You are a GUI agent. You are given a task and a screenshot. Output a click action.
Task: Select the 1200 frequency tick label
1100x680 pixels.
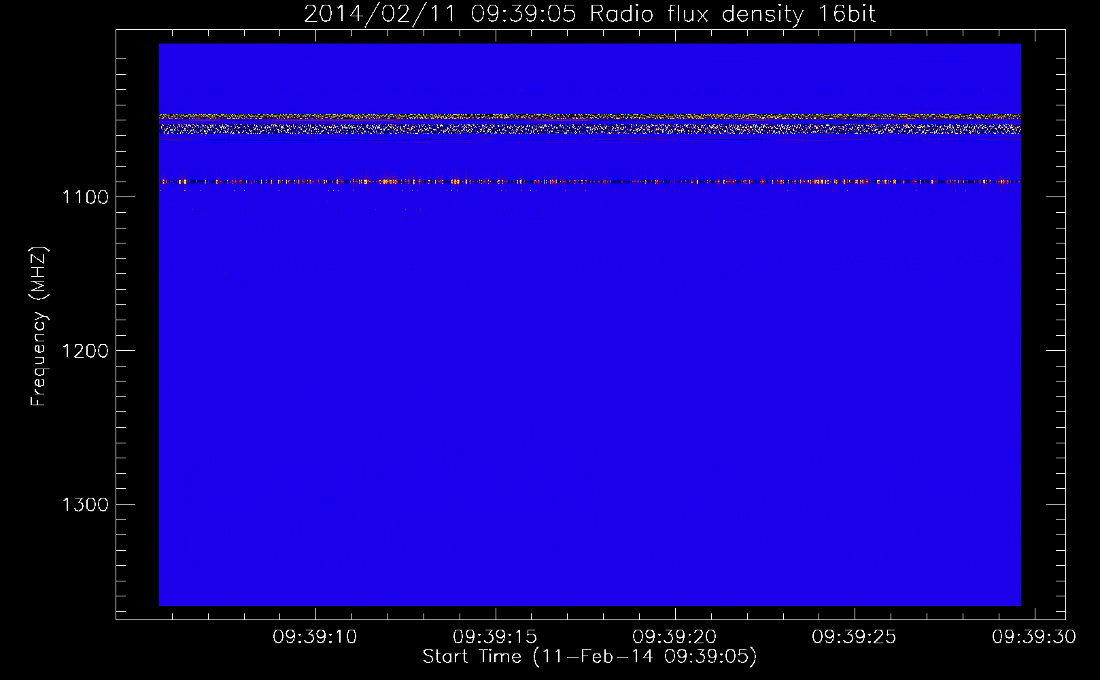click(x=85, y=351)
